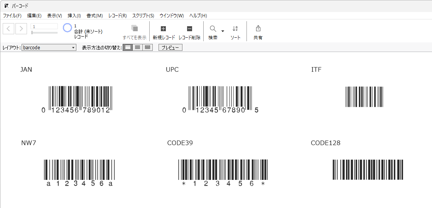Click the JAN label text
432x208 pixels.
(x=26, y=70)
